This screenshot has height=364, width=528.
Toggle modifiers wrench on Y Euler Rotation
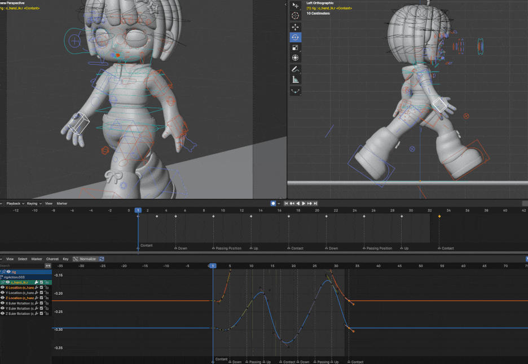[36, 308]
